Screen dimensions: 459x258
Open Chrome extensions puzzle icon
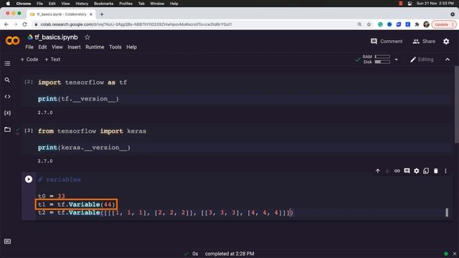pyautogui.click(x=417, y=24)
